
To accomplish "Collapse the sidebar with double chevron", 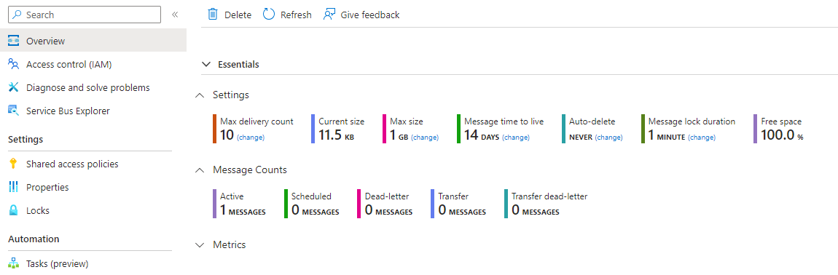I will tap(175, 15).
